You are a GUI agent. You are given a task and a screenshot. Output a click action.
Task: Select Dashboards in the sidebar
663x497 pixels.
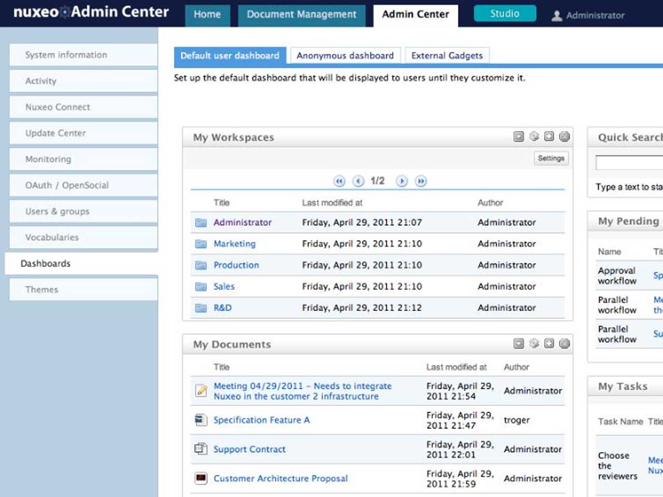[81, 264]
